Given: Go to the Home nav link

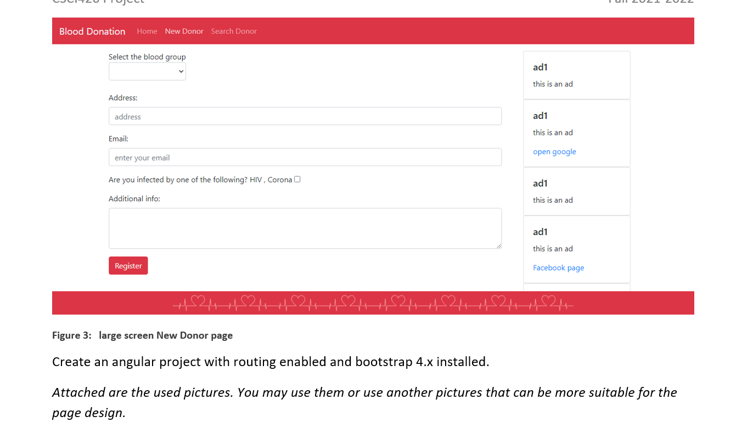Looking at the screenshot, I should pos(147,31).
